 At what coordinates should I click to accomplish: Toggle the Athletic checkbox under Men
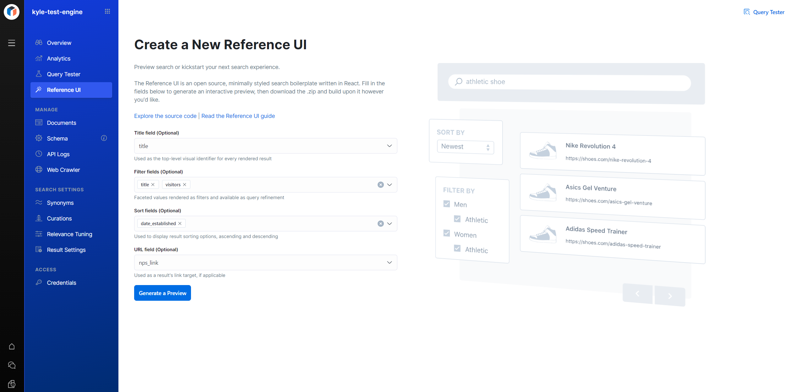457,219
